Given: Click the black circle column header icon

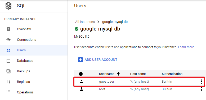Looking at the screenshot, I should point(81,74).
